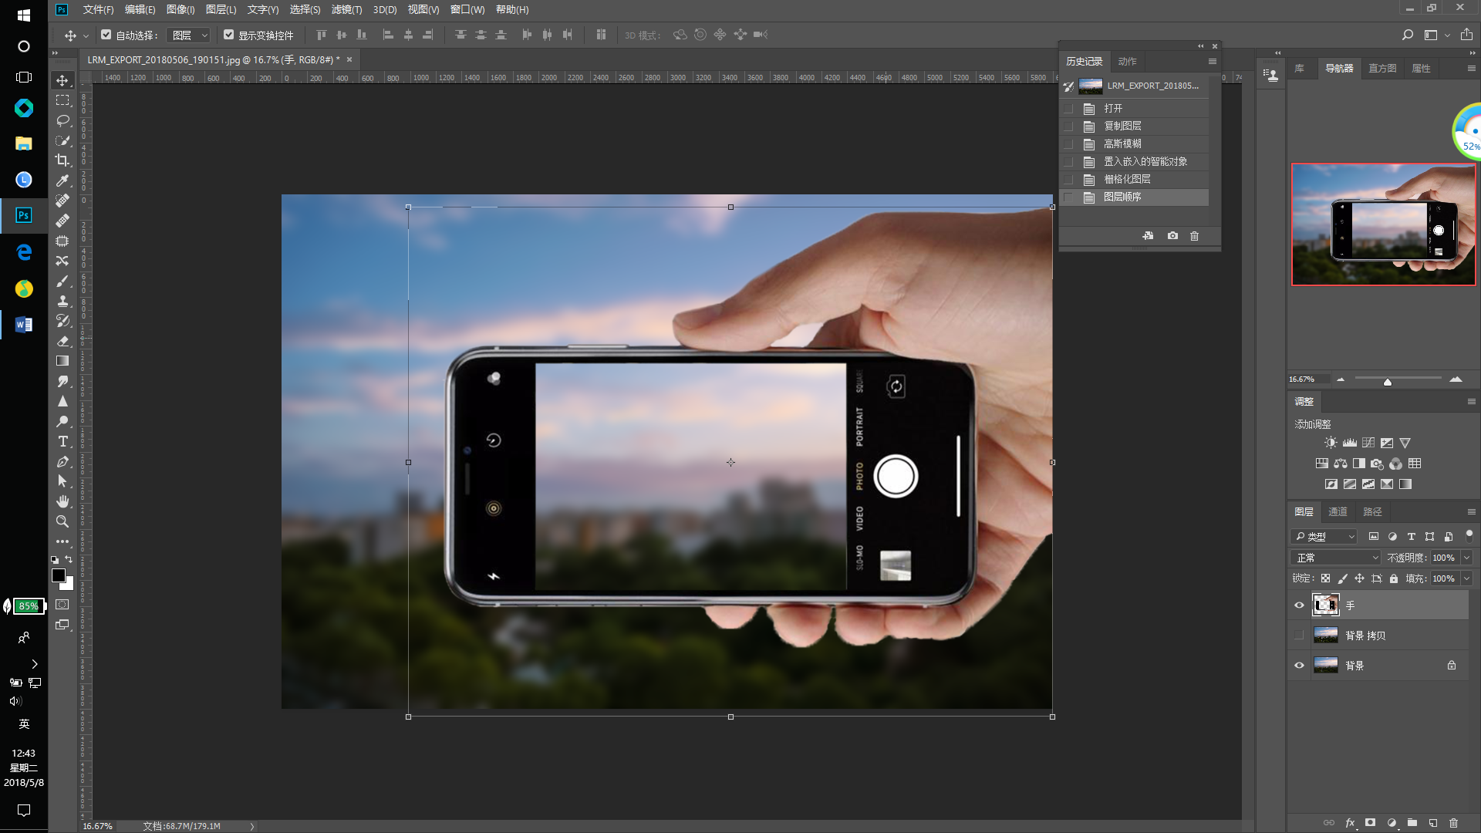Image resolution: width=1481 pixels, height=833 pixels.
Task: Select 置入嵌入的智能对象 history state
Action: (x=1135, y=162)
